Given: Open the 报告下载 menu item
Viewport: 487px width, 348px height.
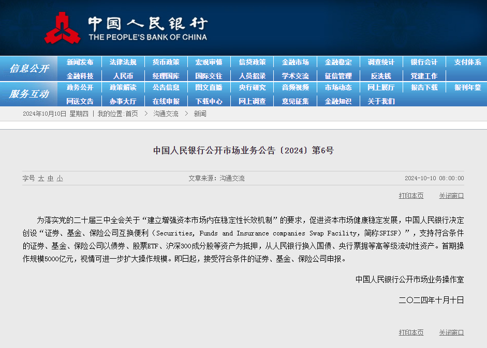Looking at the screenshot, I should coord(424,87).
